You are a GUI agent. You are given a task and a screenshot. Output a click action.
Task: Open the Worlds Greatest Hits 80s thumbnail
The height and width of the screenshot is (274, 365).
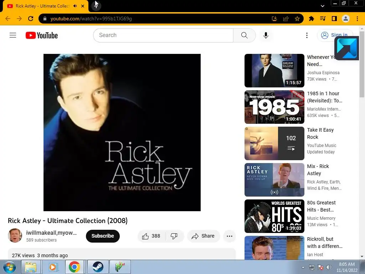[274, 216]
